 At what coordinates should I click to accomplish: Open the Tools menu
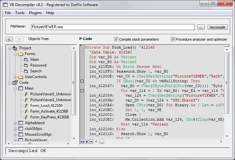[20, 13]
